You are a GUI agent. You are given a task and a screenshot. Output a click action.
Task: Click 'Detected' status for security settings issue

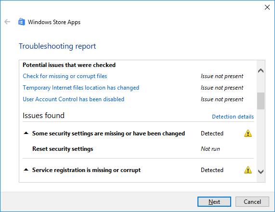pyautogui.click(x=212, y=133)
